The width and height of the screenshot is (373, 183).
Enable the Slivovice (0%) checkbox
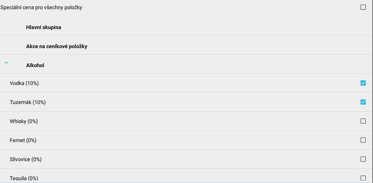click(363, 159)
